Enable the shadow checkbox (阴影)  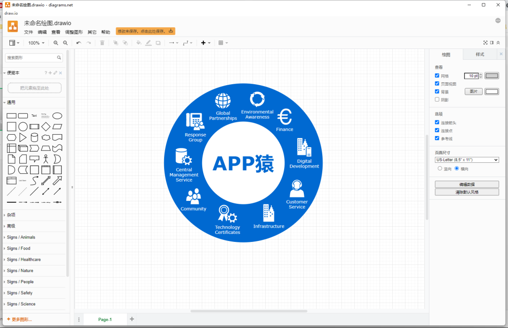click(437, 99)
